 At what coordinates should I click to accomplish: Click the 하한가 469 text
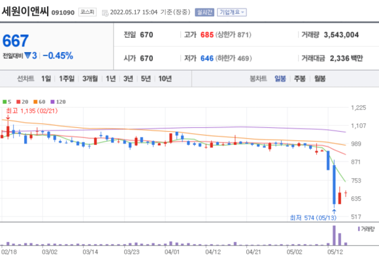pos(233,58)
